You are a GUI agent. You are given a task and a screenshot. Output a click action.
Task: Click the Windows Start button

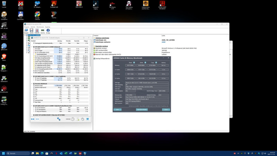click(3, 153)
